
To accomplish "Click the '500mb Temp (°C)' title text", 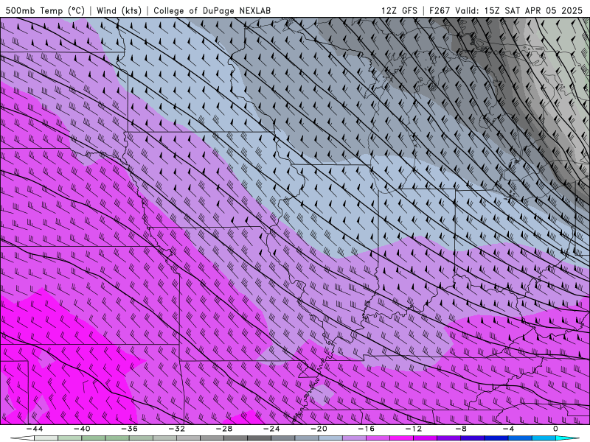I will click(x=45, y=10).
